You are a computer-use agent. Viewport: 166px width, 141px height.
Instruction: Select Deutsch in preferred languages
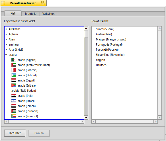click(101, 65)
